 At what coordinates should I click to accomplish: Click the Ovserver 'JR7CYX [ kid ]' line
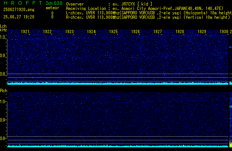click(x=109, y=4)
